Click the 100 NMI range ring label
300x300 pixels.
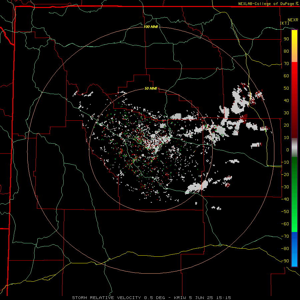(151, 27)
